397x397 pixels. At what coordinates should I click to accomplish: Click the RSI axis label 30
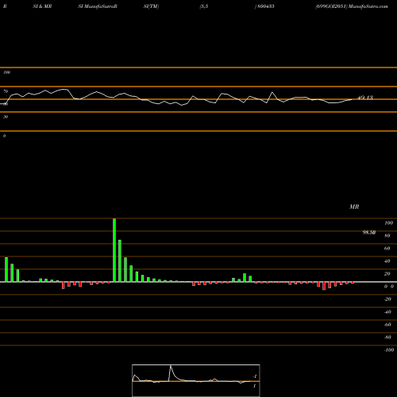pyautogui.click(x=6, y=117)
